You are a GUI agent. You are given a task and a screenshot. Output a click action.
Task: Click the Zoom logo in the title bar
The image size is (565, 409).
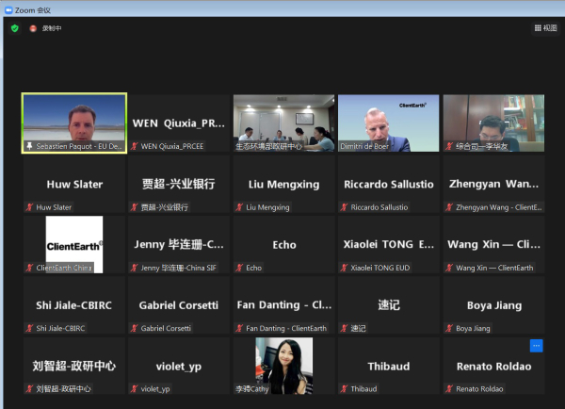pos(8,10)
